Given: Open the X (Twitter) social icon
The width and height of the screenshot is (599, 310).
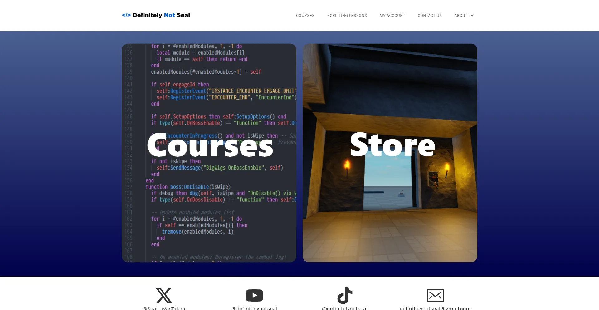Looking at the screenshot, I should tap(164, 295).
